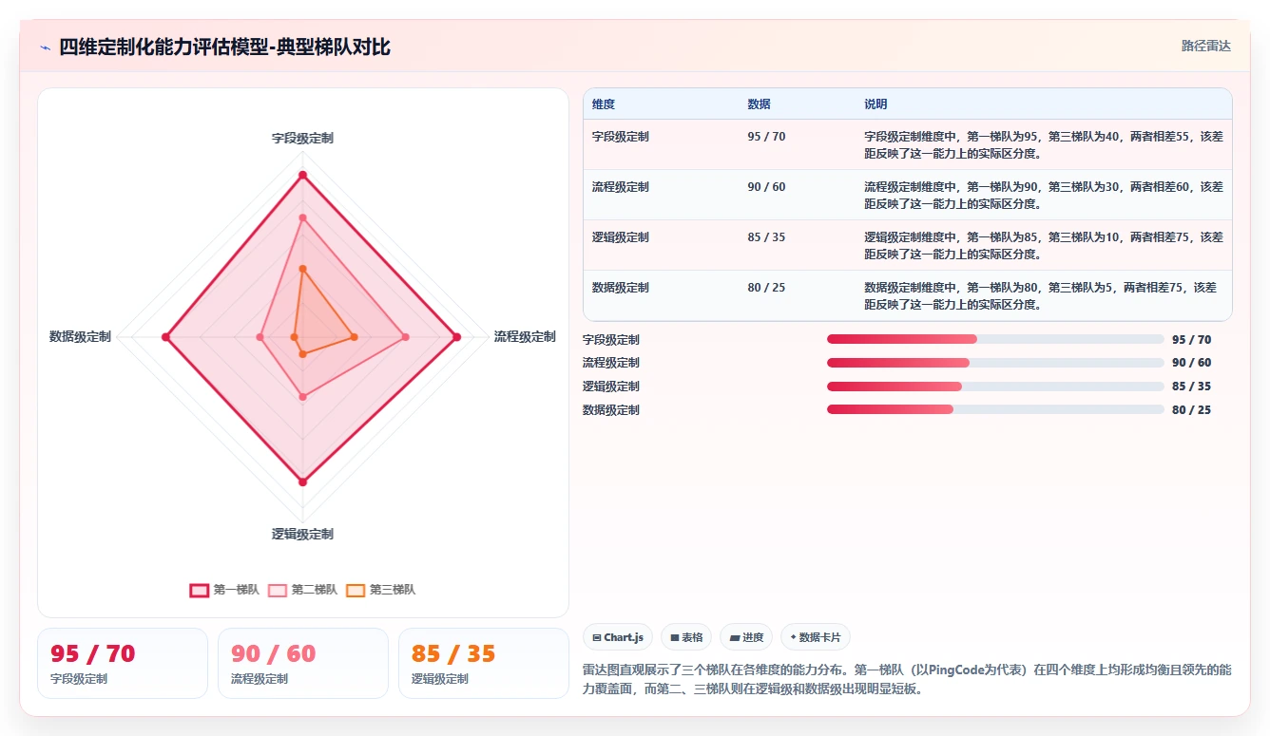Click table value 95 / 70
The height and width of the screenshot is (736, 1270).
(767, 137)
